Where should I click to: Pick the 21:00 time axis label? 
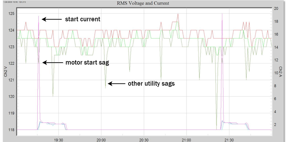tap(187, 140)
